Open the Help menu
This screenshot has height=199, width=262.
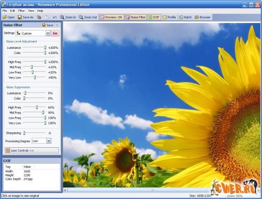40,11
